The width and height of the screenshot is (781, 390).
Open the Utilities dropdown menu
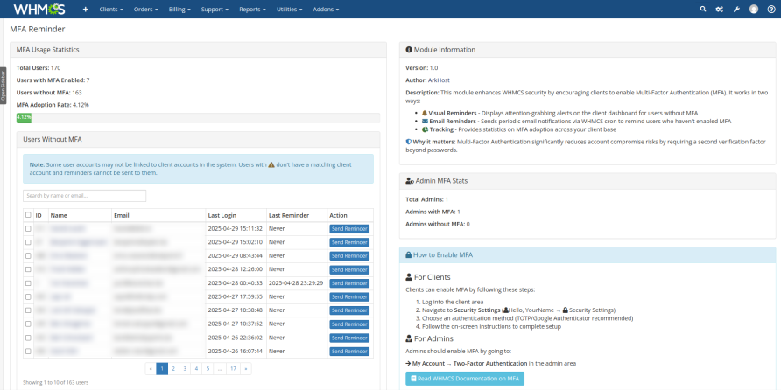pos(290,10)
